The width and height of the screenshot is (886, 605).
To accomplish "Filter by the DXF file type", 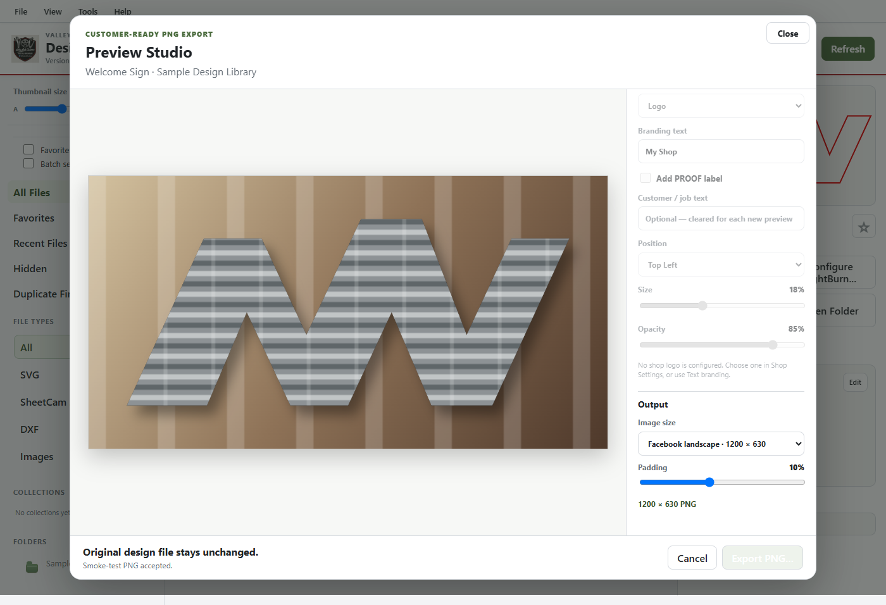I will click(x=42, y=429).
